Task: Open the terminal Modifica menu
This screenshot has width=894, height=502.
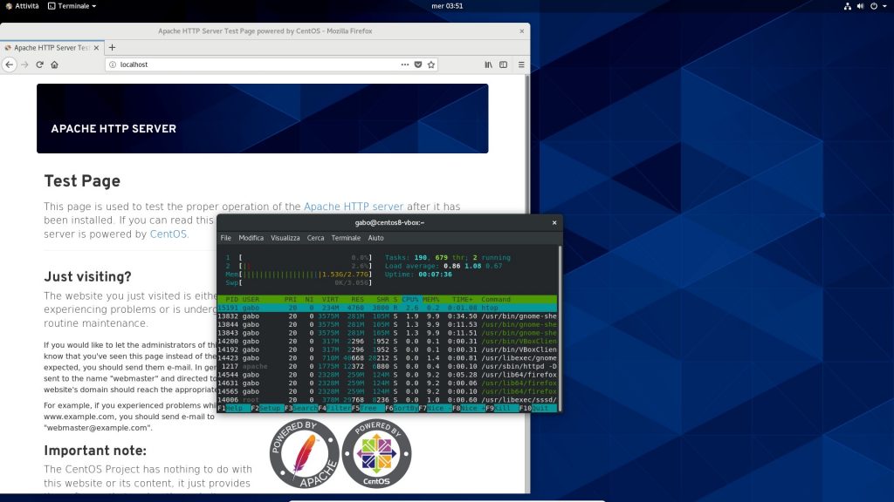Action: click(251, 238)
